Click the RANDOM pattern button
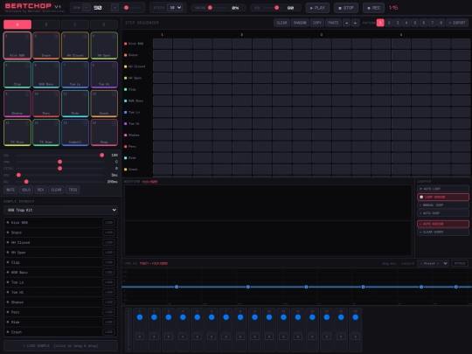The height and width of the screenshot is (354, 472). tap(300, 23)
